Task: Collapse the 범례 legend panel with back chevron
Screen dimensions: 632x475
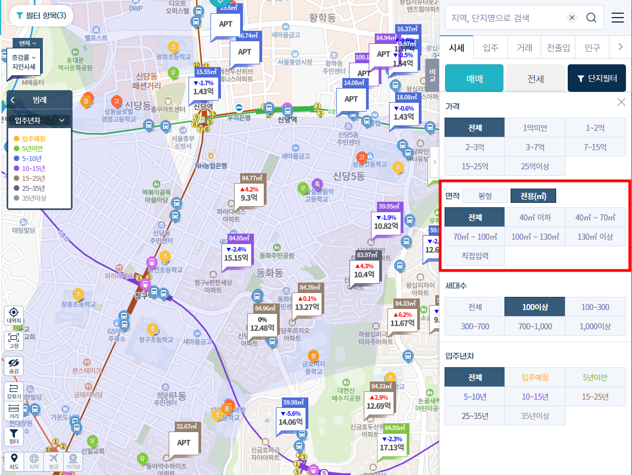Action: 13,100
